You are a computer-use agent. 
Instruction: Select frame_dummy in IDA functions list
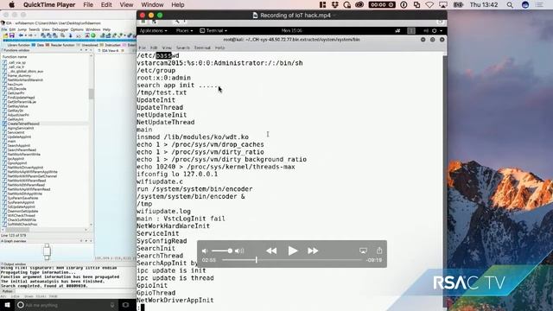(19, 75)
